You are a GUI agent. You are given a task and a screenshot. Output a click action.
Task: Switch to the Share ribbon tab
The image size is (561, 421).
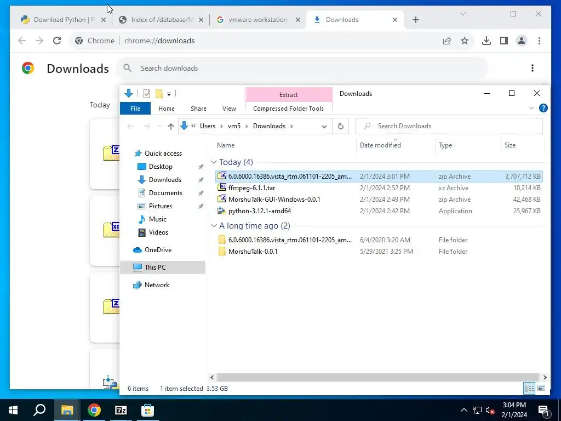click(198, 109)
